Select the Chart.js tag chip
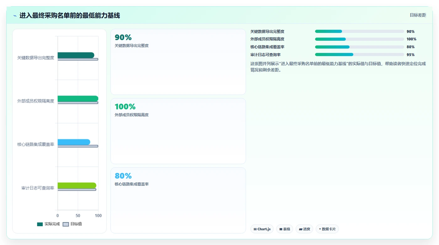The image size is (439, 245). 262,229
